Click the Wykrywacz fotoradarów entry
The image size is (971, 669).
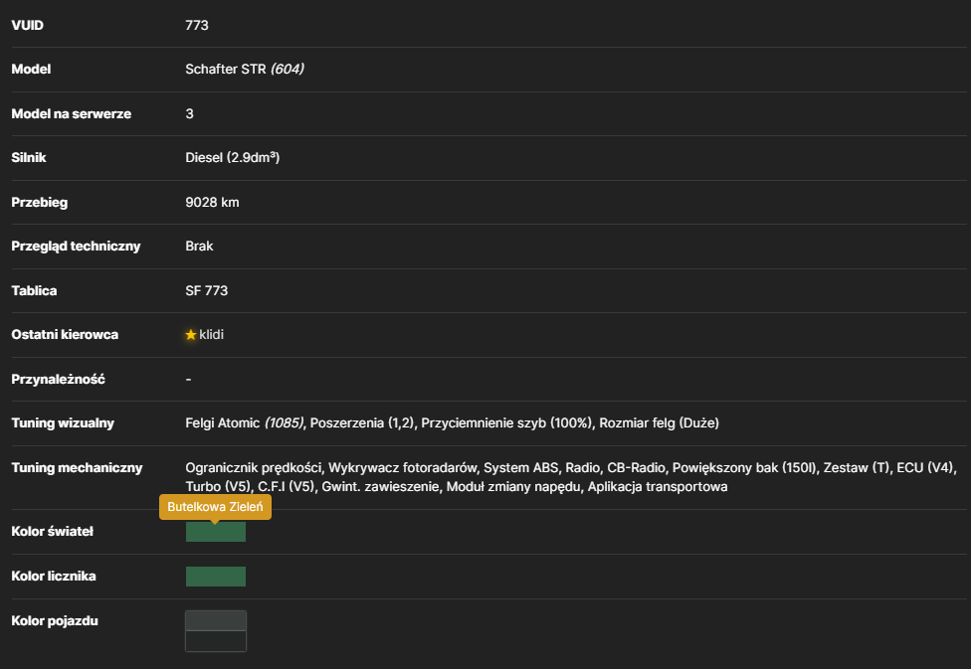point(403,468)
